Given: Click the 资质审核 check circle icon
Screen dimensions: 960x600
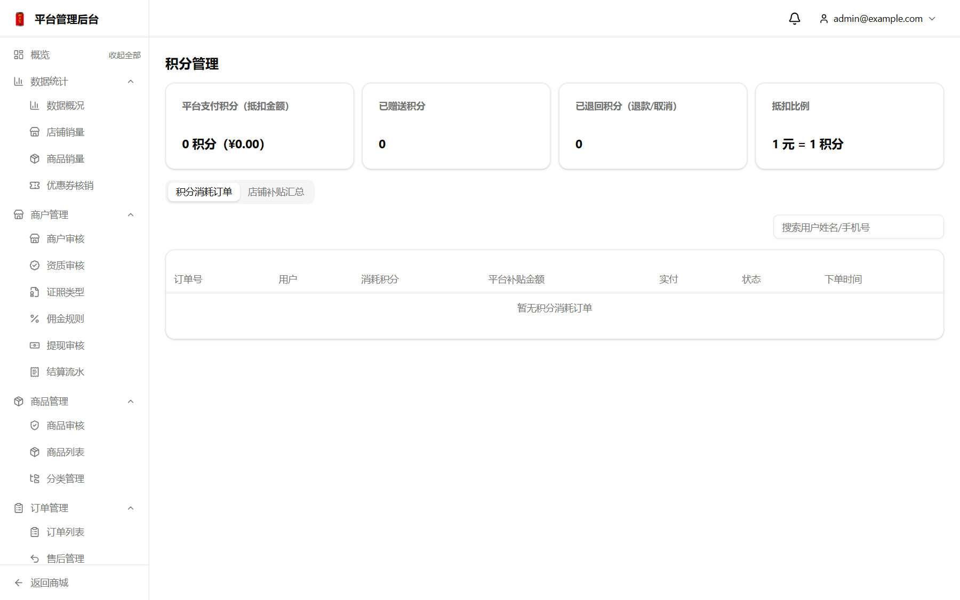Looking at the screenshot, I should pyautogui.click(x=35, y=266).
